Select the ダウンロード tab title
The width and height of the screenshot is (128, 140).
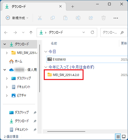19,7
